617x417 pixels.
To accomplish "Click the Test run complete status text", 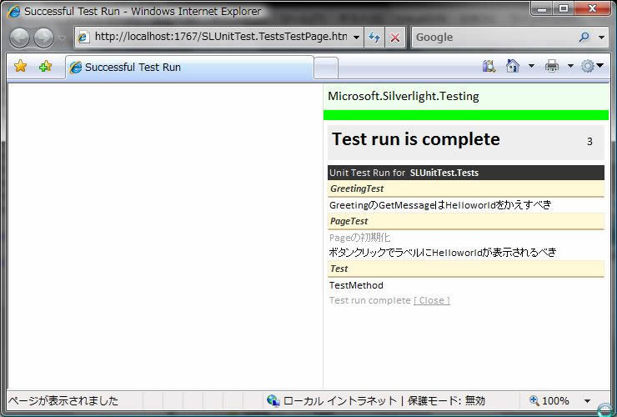I will [370, 300].
